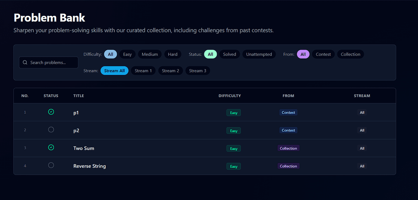Filter status to Unattempted
418x200 pixels.
tap(259, 55)
